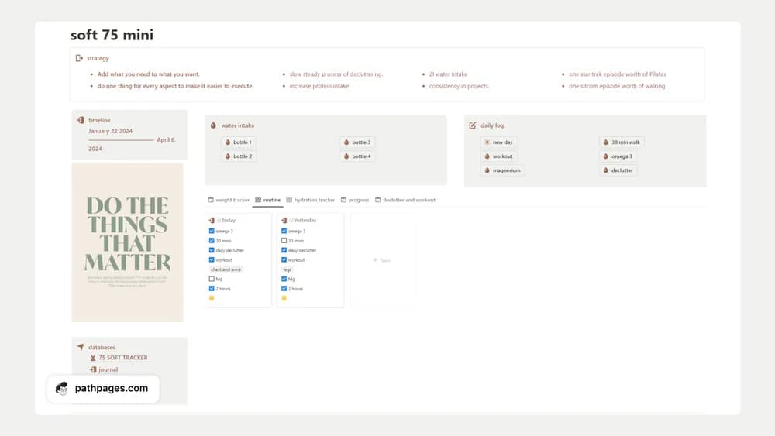Screen dimensions: 775x436
Task: Click '2l water intake' strategy bullet
Action: click(448, 74)
